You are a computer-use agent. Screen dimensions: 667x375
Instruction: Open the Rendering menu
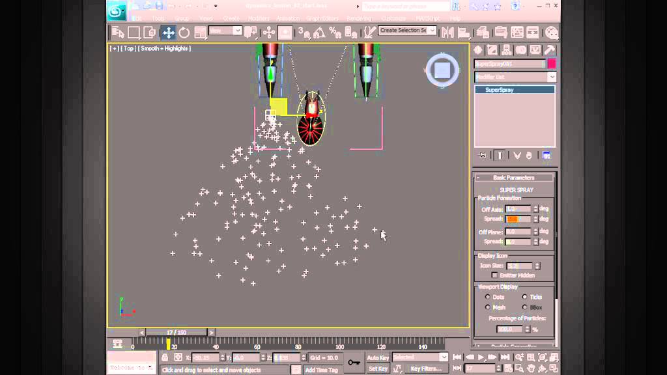point(359,19)
